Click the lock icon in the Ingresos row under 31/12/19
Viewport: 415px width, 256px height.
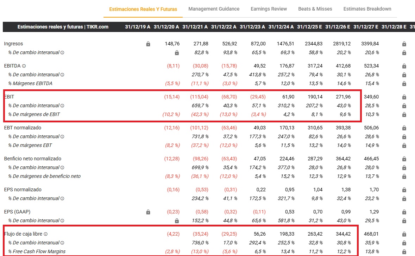click(148, 44)
